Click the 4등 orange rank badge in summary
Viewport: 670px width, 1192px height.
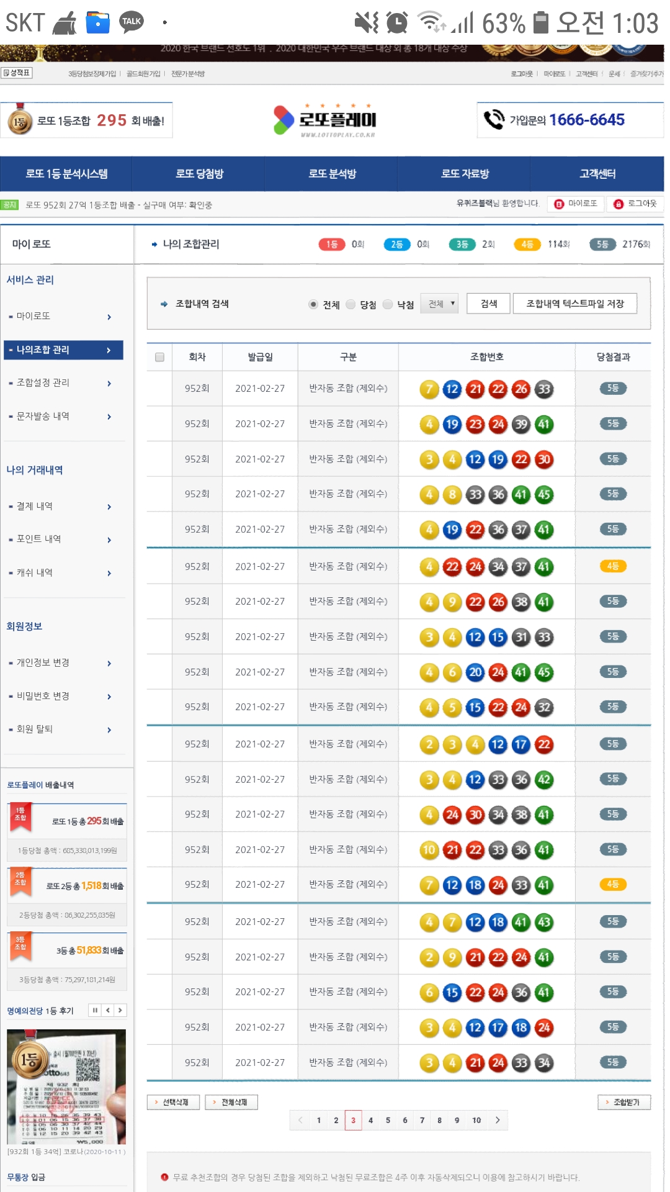coord(527,245)
